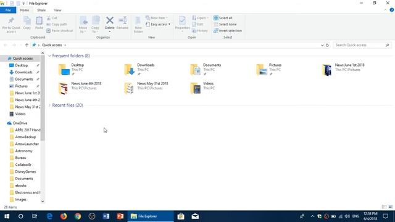Open the address bar history dropdown
395x222 pixels.
pos(322,45)
